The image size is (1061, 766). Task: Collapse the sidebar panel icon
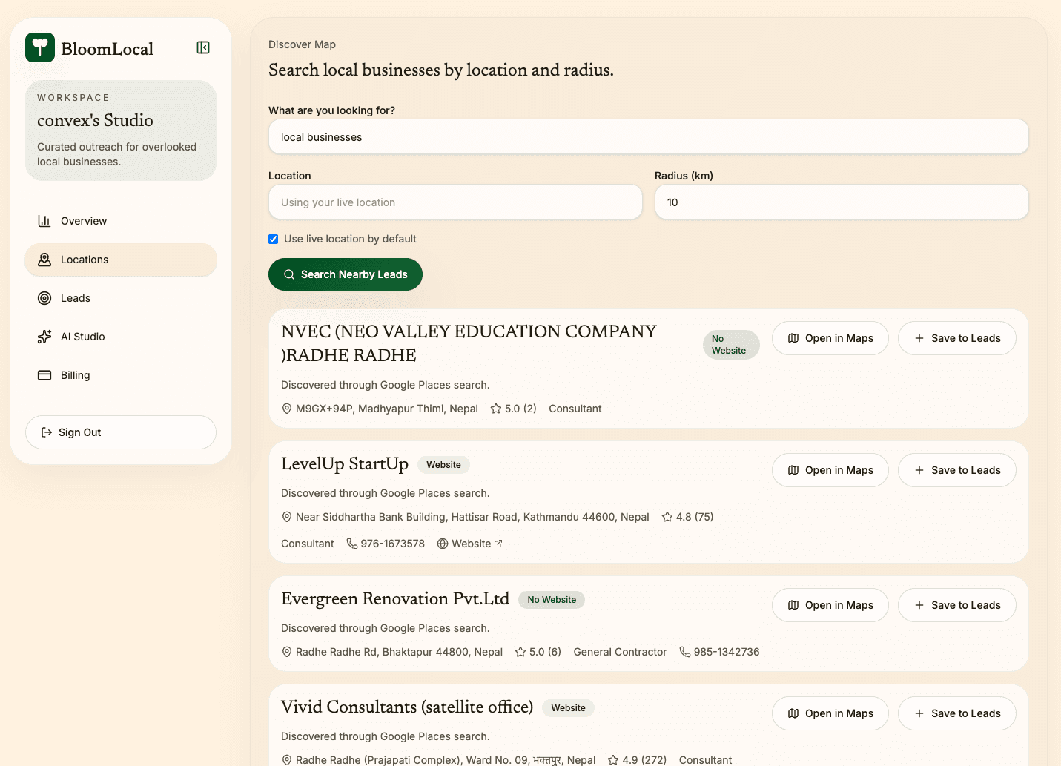[203, 47]
